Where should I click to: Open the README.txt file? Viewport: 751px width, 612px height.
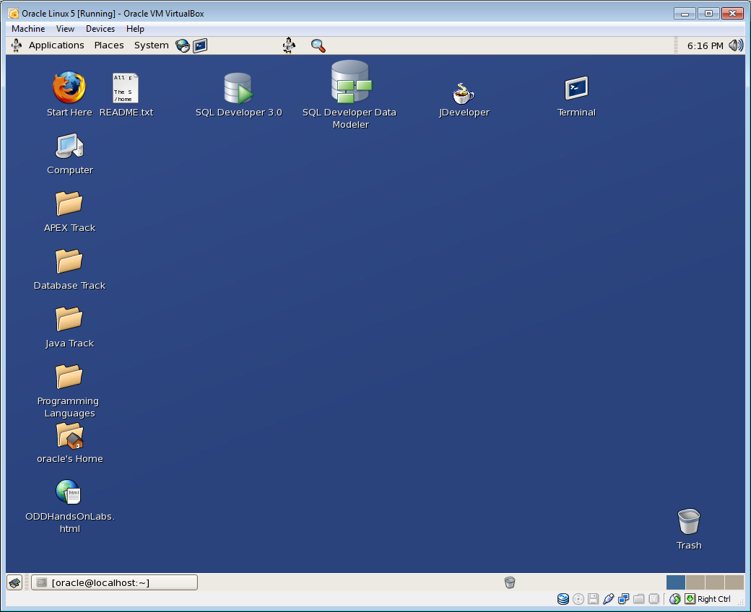(126, 89)
